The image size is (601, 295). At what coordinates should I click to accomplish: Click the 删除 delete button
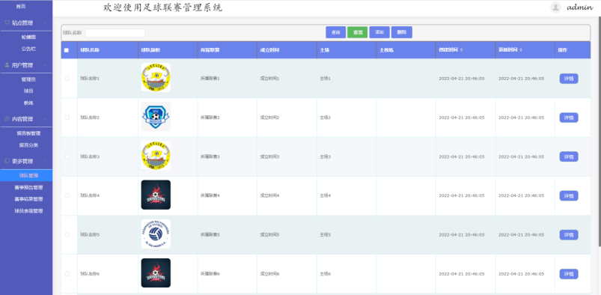(402, 32)
